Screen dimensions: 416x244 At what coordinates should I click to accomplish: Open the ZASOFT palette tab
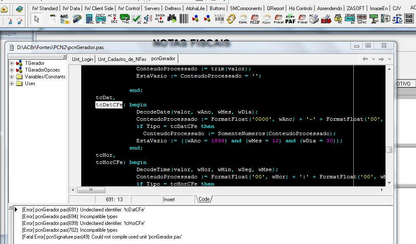355,8
